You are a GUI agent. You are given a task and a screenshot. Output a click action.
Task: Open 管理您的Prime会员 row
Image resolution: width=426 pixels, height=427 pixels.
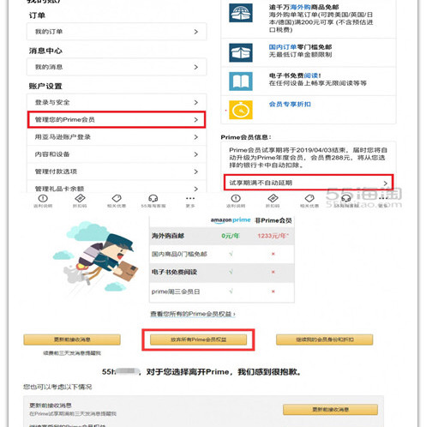117,119
